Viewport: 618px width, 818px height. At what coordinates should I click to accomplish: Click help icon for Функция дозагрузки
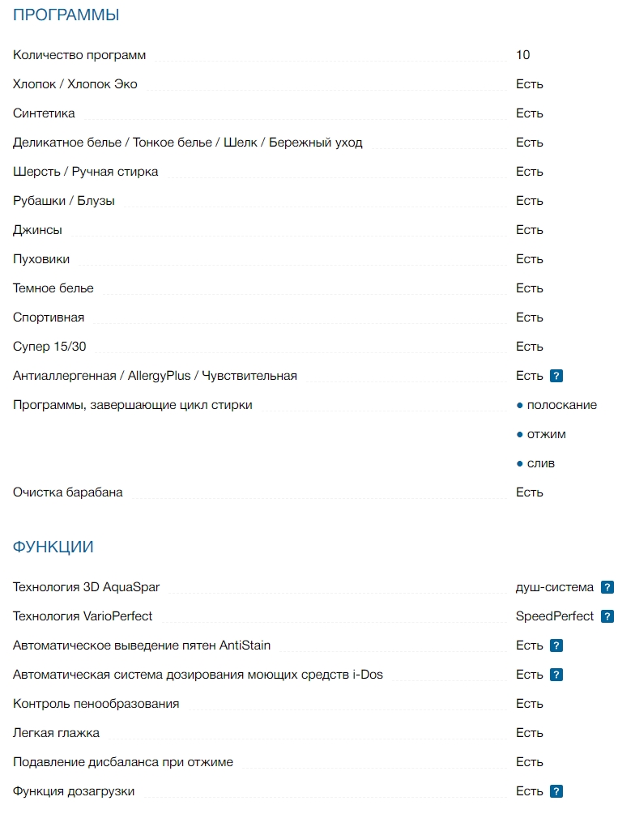pos(556,791)
